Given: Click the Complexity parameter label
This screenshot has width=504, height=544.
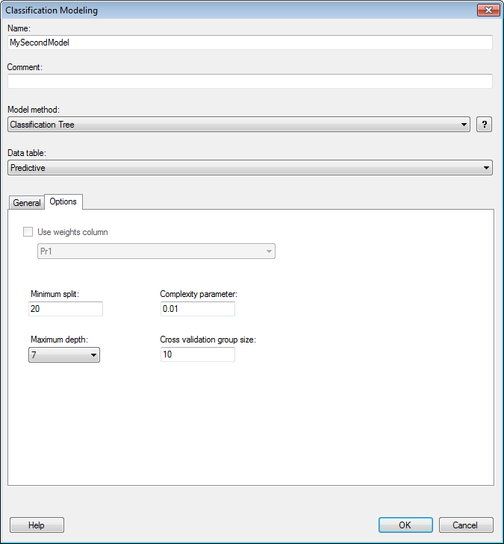Looking at the screenshot, I should pyautogui.click(x=199, y=294).
